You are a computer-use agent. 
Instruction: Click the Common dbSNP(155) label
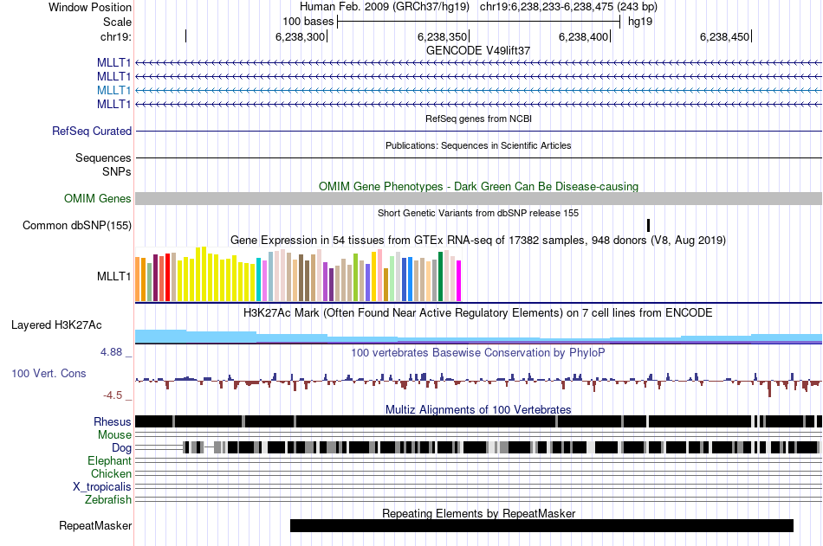(x=77, y=226)
